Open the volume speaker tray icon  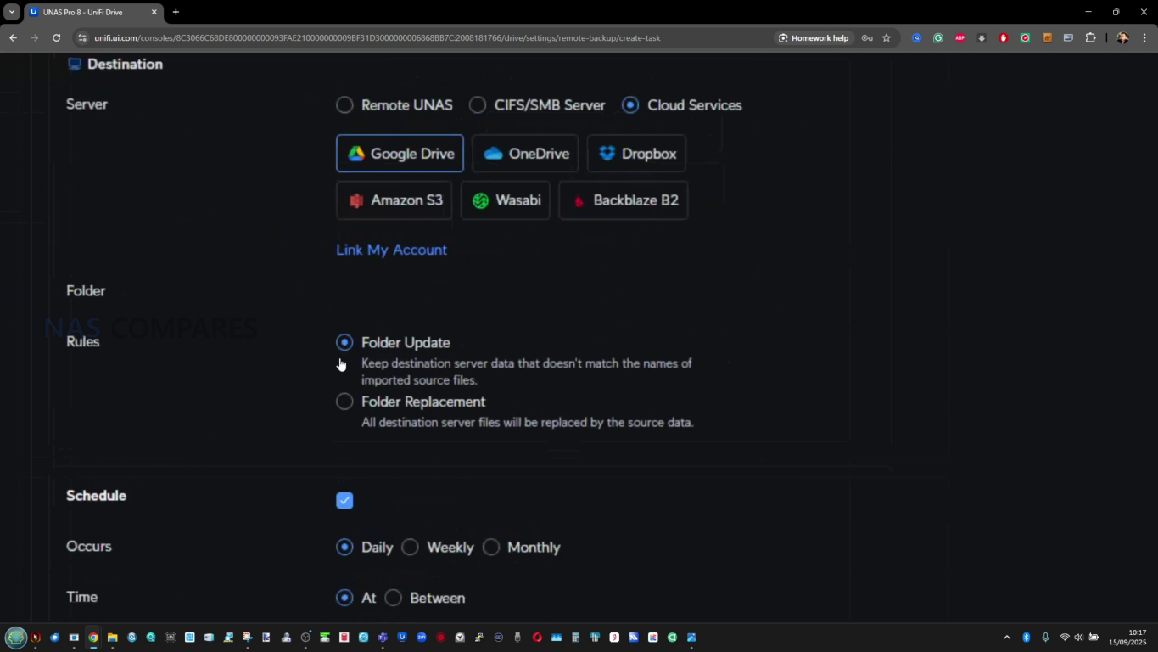[1078, 638]
